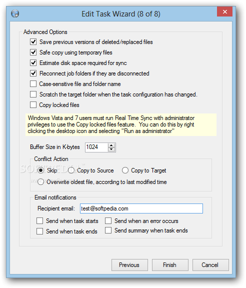Increase buffer size with up arrow
Viewport: 246px width, 288px height.
click(111, 145)
